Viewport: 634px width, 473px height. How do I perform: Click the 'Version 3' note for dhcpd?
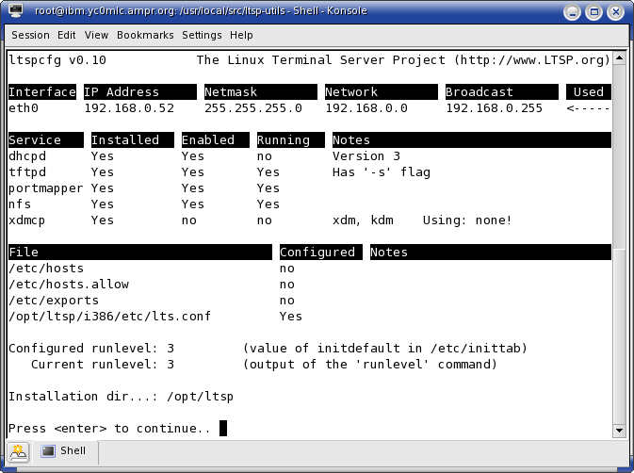tap(366, 156)
